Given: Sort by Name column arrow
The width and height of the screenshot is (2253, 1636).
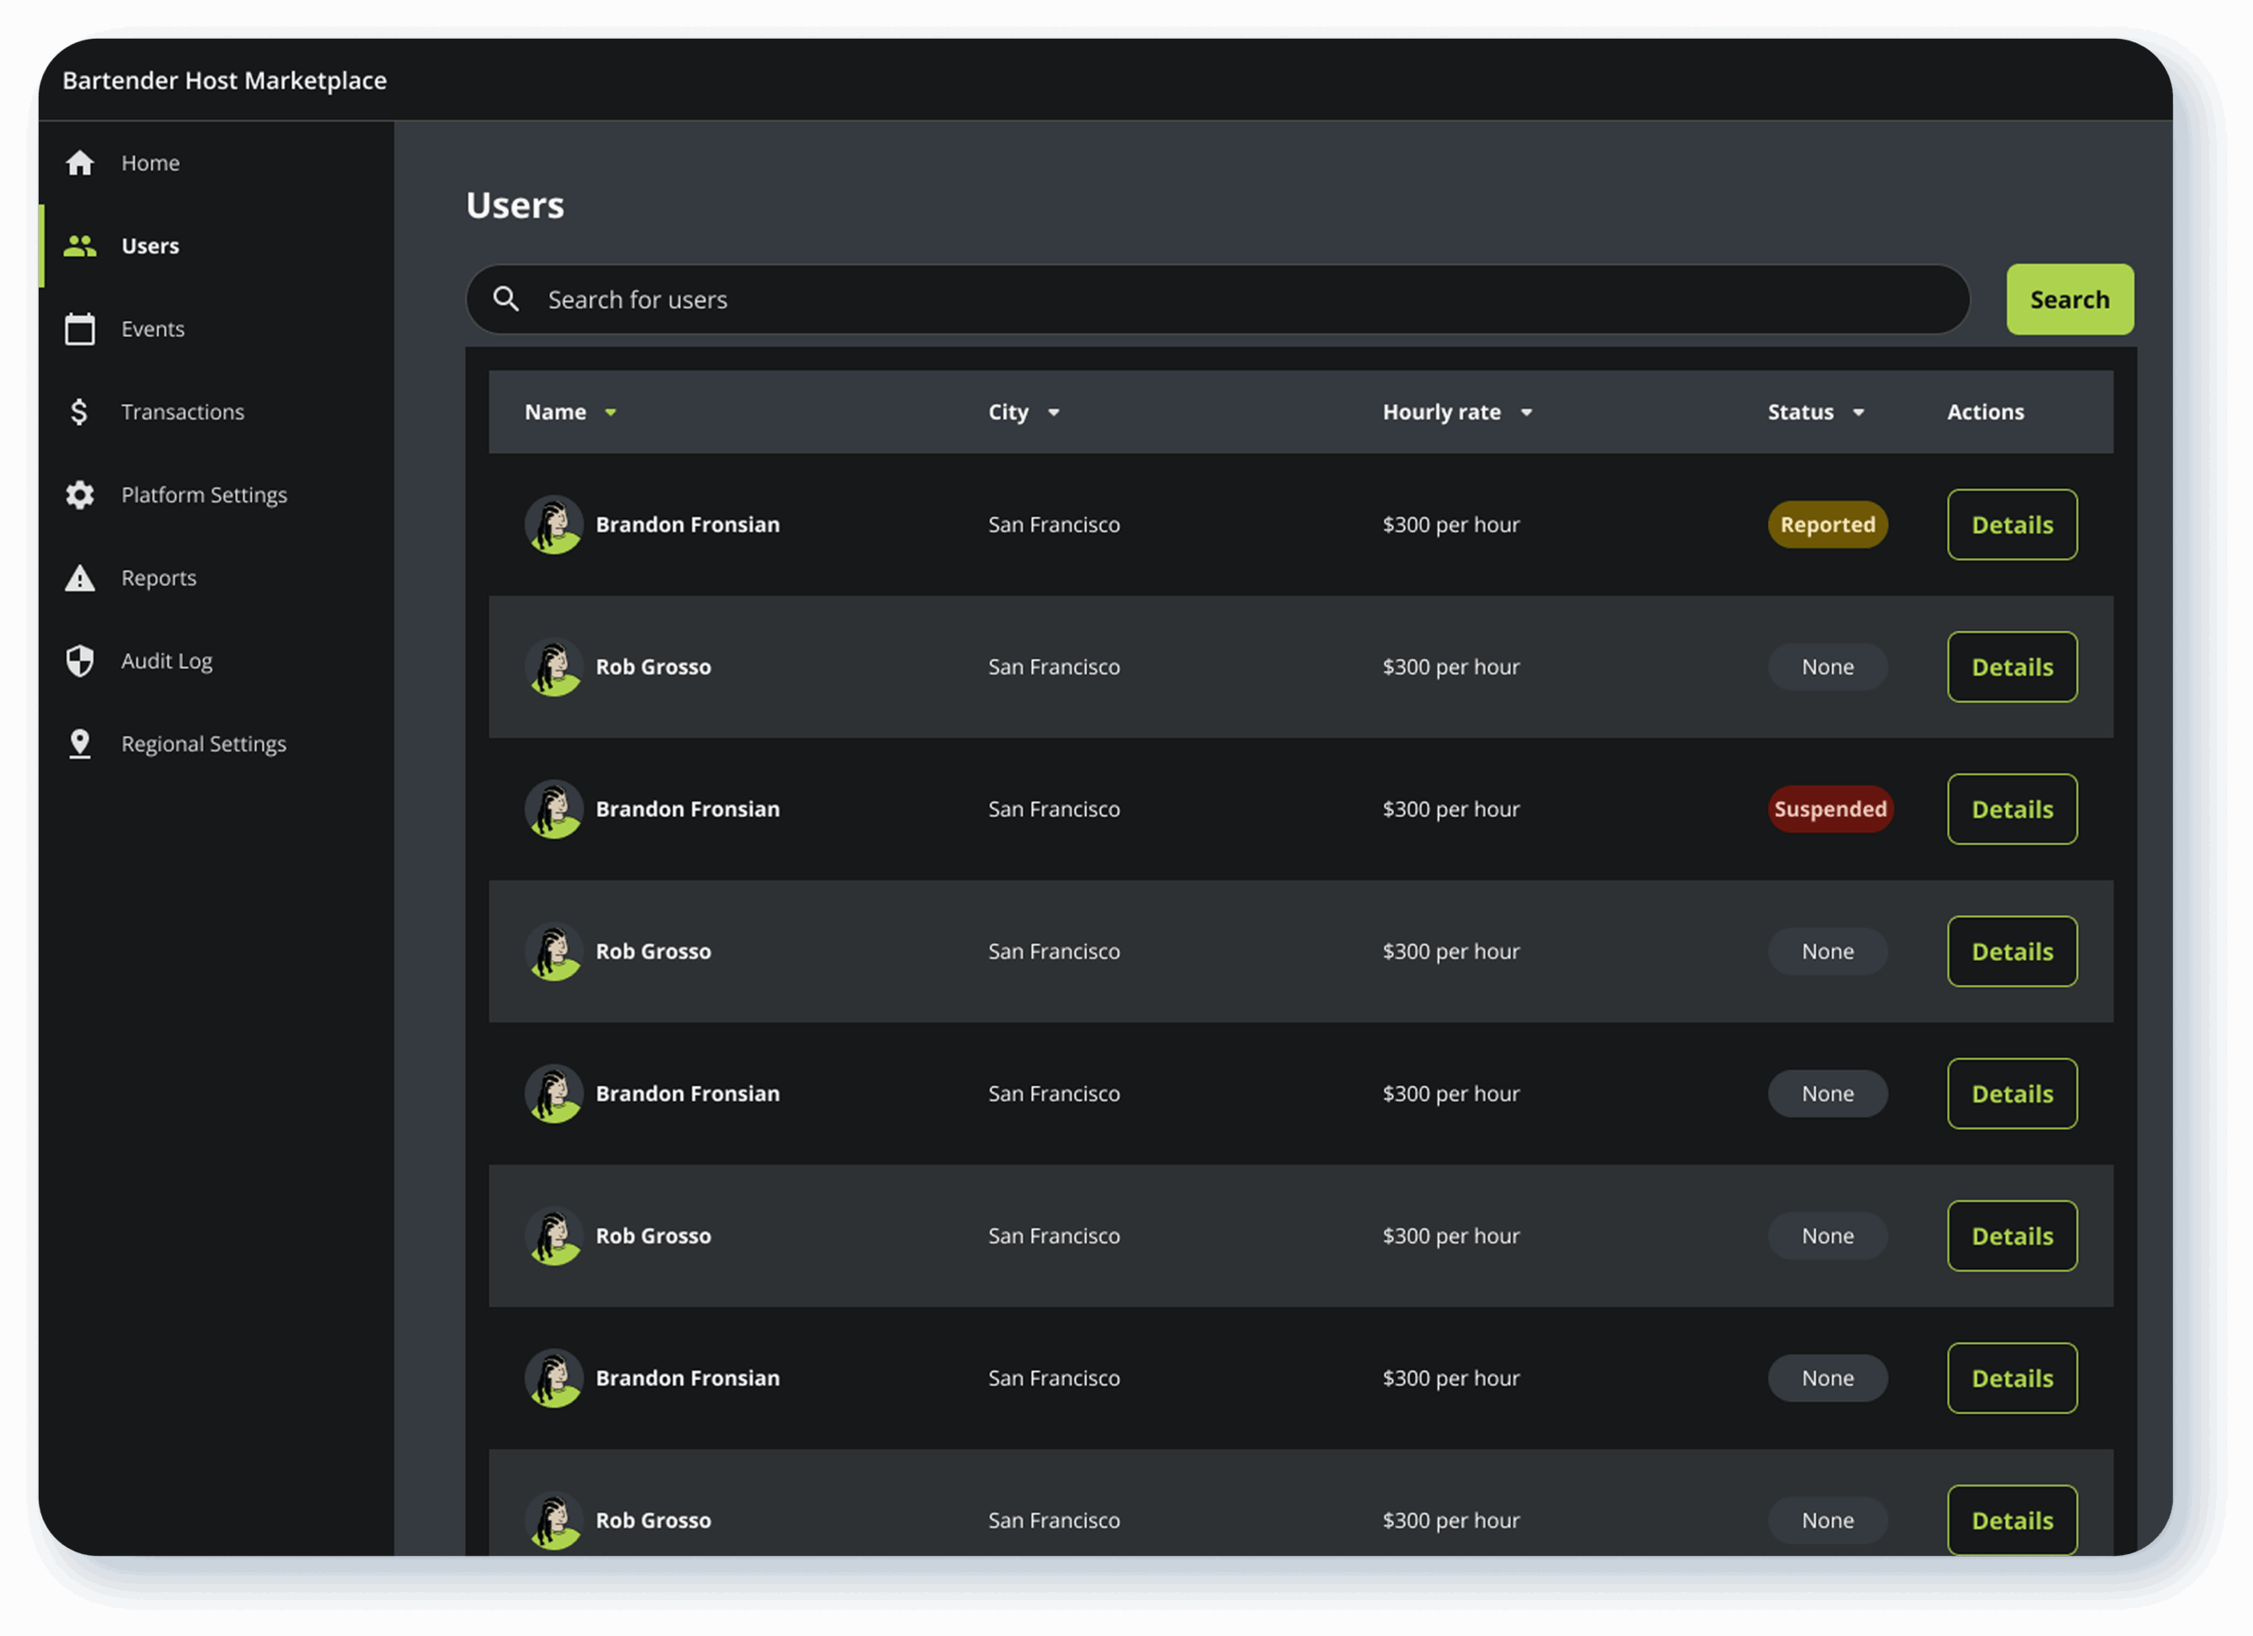Looking at the screenshot, I should pyautogui.click(x=611, y=412).
